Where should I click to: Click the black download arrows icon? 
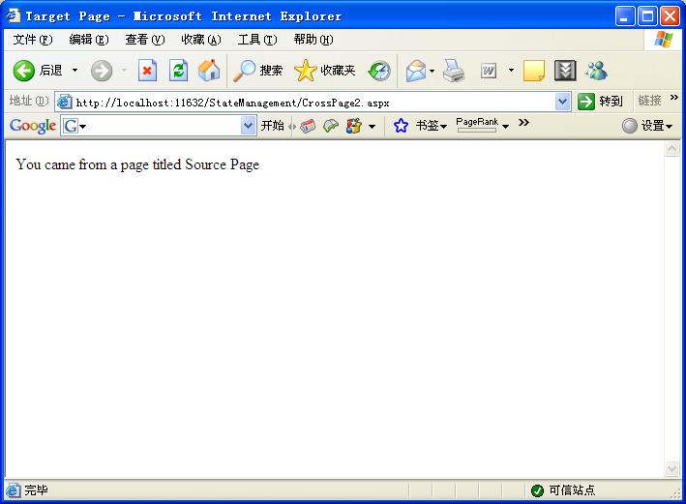click(565, 71)
